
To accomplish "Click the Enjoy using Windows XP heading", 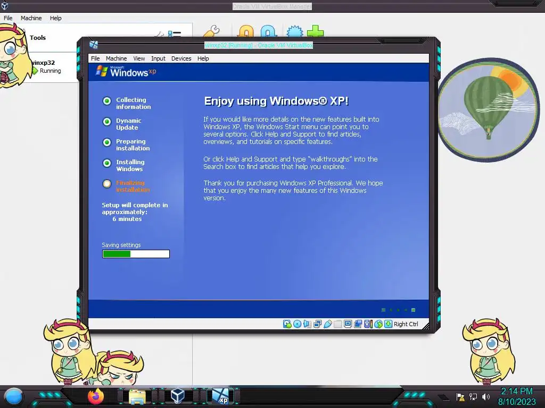I will click(x=276, y=101).
